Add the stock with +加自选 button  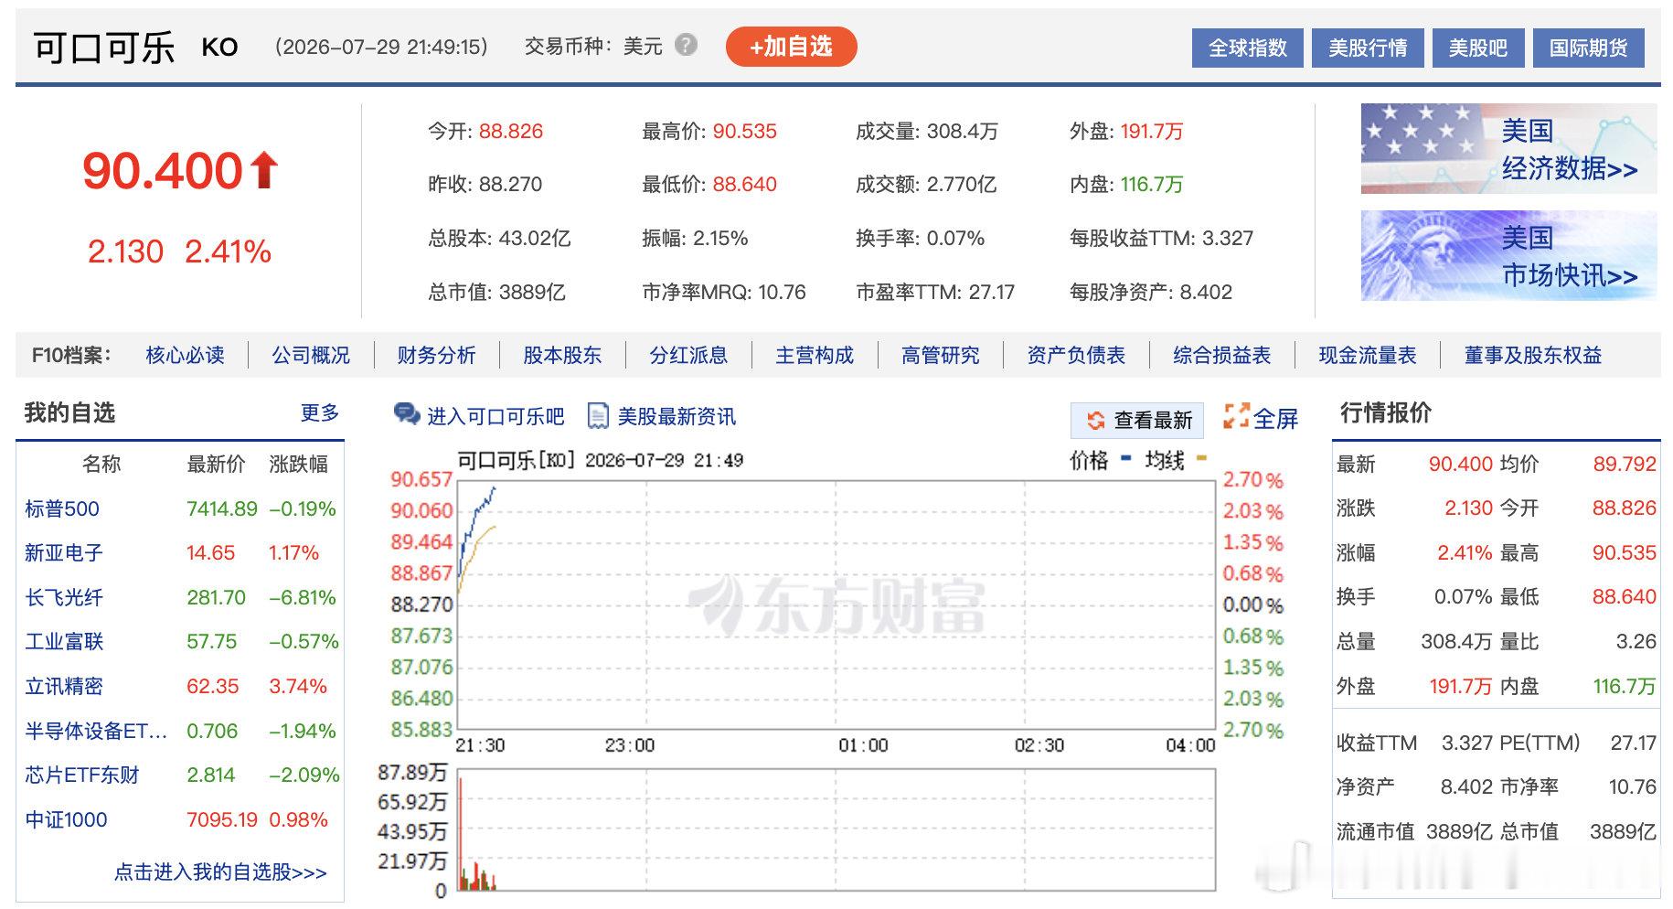point(791,47)
